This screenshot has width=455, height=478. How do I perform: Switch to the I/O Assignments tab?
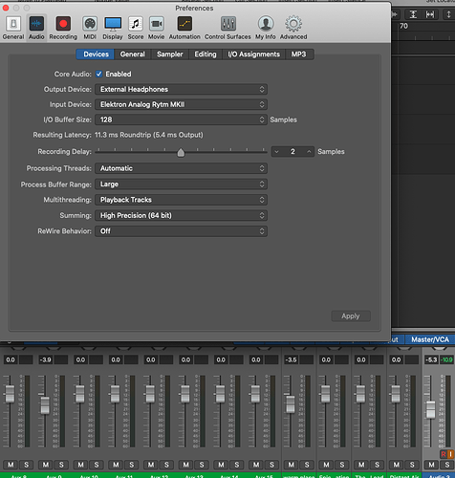253,54
